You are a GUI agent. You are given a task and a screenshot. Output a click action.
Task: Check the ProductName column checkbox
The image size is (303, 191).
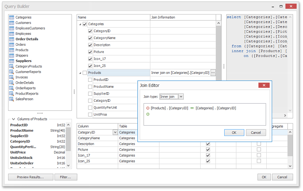(x=90, y=87)
